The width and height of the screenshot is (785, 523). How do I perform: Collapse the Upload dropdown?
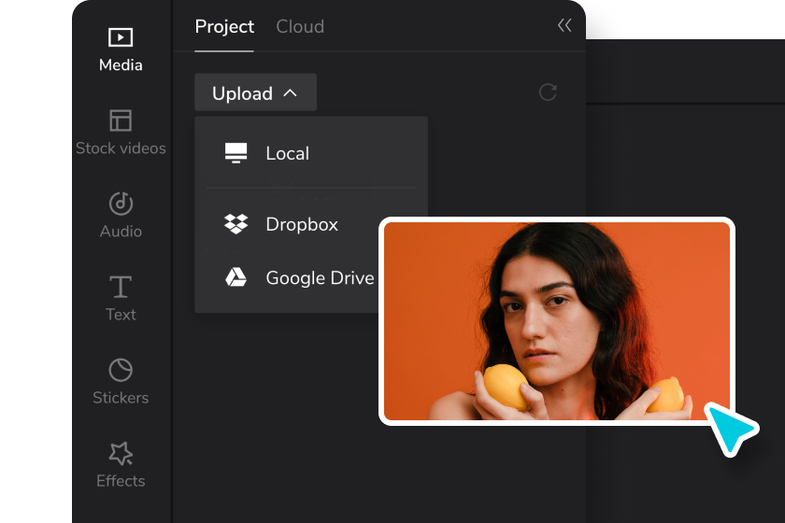tap(255, 92)
